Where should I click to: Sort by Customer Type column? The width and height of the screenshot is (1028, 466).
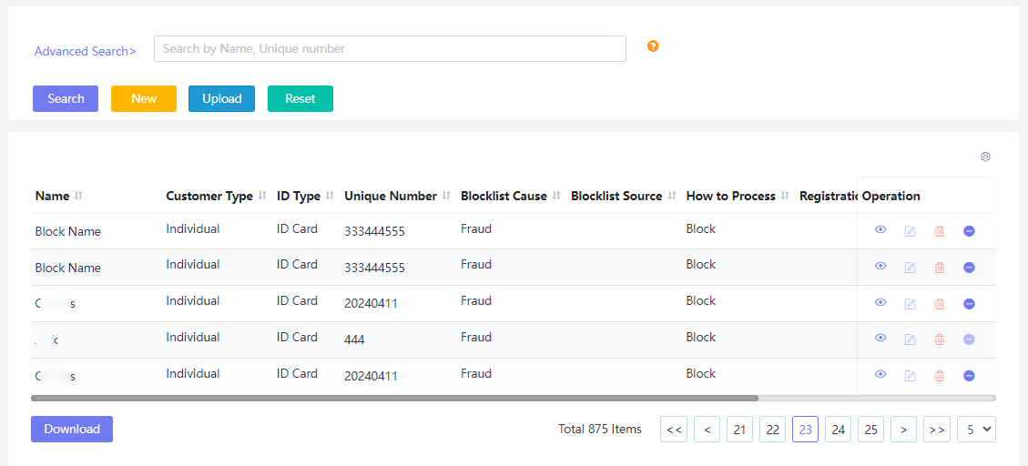[262, 196]
